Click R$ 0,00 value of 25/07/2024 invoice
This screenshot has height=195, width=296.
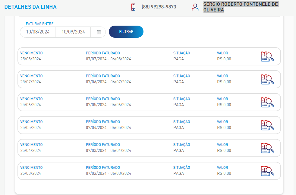tap(224, 82)
